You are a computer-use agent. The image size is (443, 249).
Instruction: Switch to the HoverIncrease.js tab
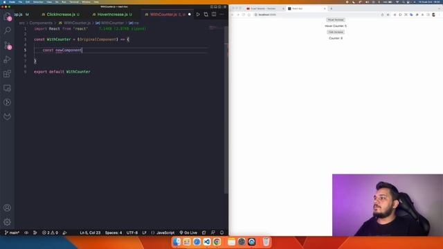pos(112,15)
